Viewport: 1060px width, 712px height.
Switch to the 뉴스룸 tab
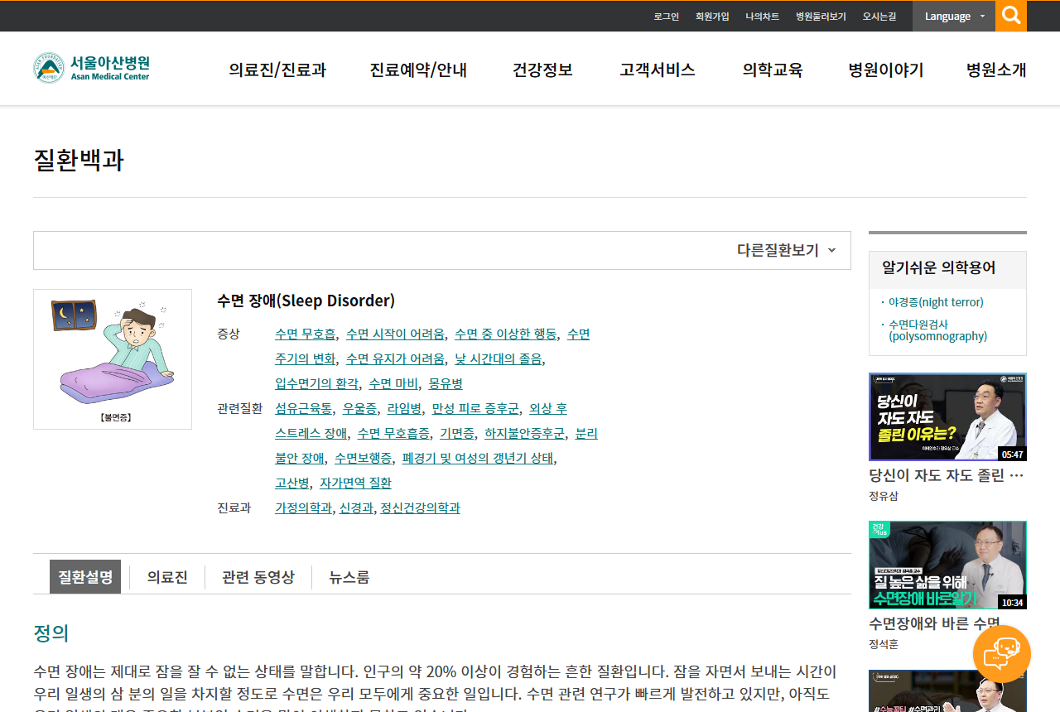(x=349, y=577)
